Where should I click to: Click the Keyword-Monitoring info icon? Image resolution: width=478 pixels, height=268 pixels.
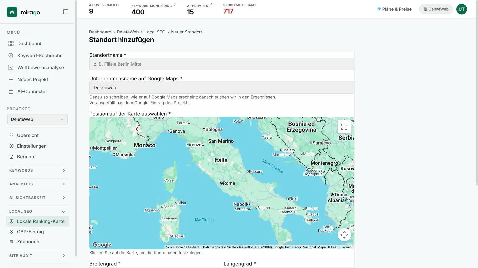click(175, 5)
